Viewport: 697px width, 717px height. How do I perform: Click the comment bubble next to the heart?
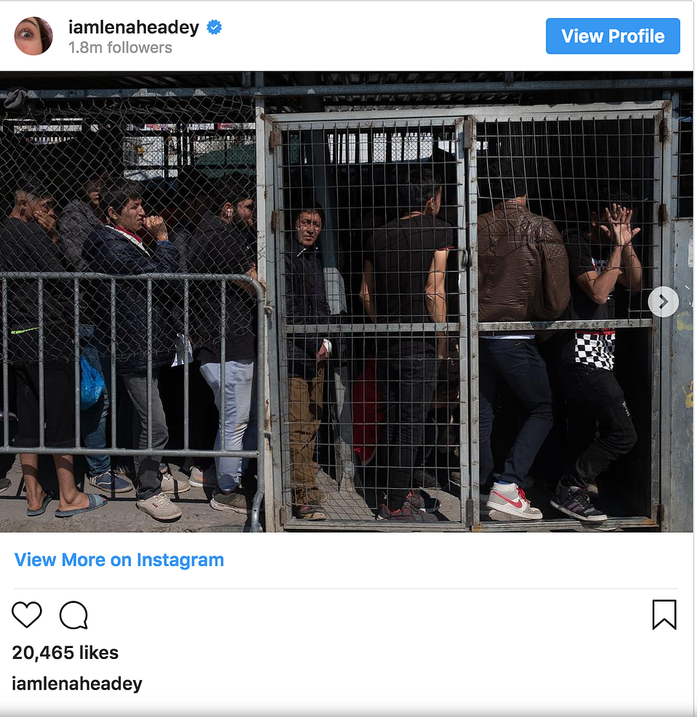tap(73, 615)
